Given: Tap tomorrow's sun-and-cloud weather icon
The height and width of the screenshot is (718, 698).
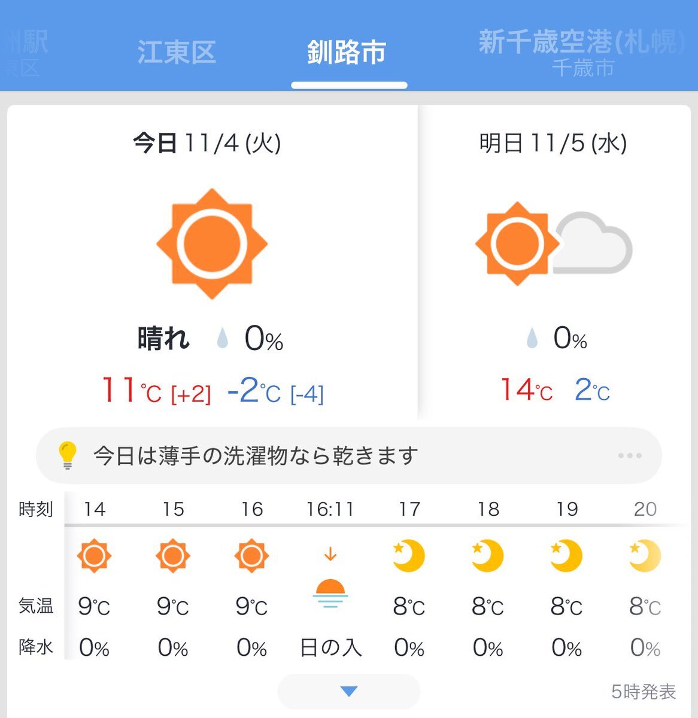Looking at the screenshot, I should coord(553,244).
